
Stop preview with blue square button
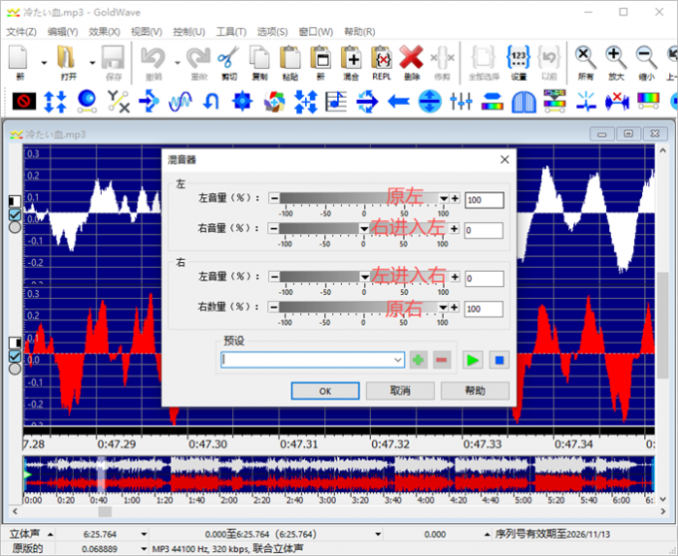(499, 360)
